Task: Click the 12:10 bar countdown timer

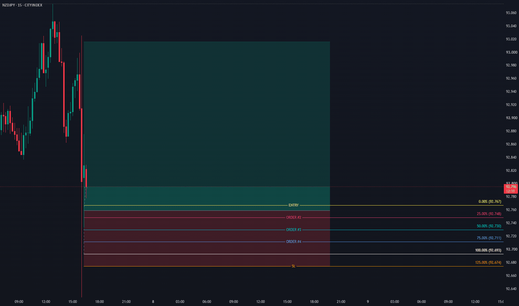Action: click(x=511, y=191)
